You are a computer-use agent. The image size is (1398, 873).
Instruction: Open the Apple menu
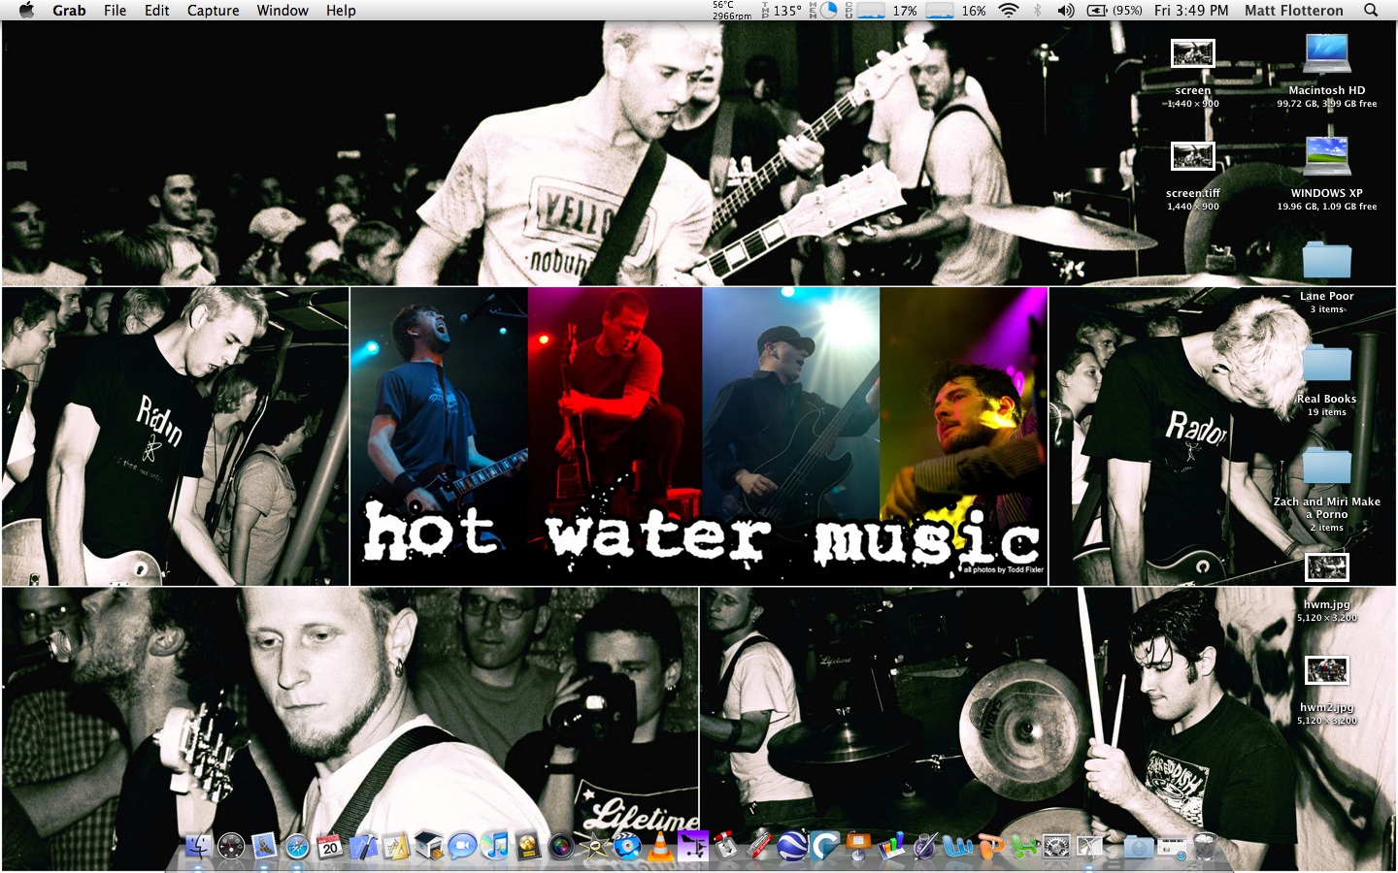(x=26, y=10)
